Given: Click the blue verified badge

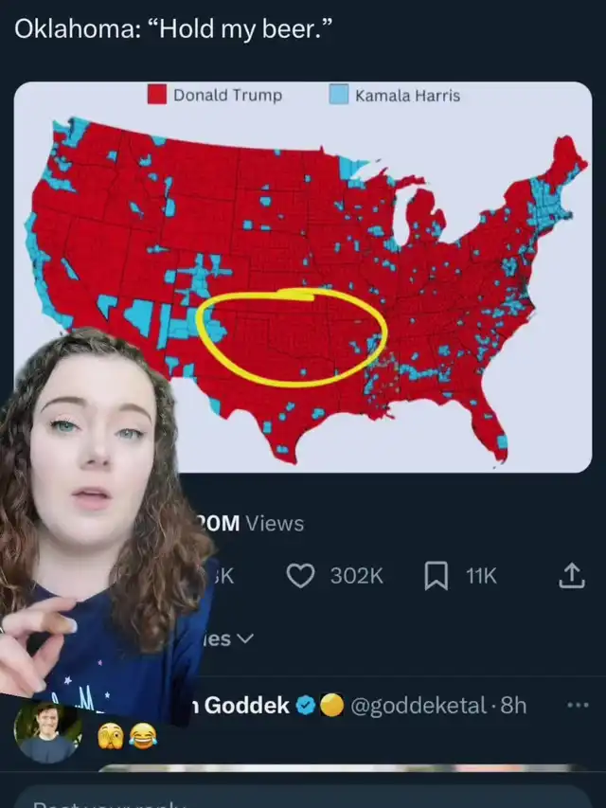Looking at the screenshot, I should pyautogui.click(x=307, y=705).
